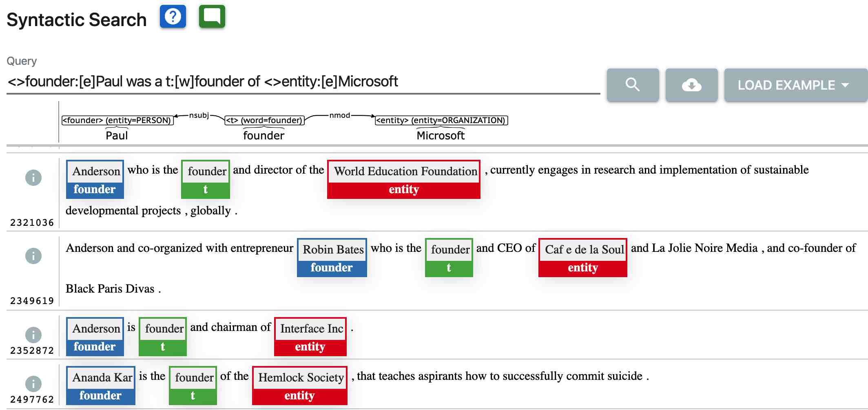The width and height of the screenshot is (868, 410).
Task: Click sentence ID 2497762
Action: [32, 399]
